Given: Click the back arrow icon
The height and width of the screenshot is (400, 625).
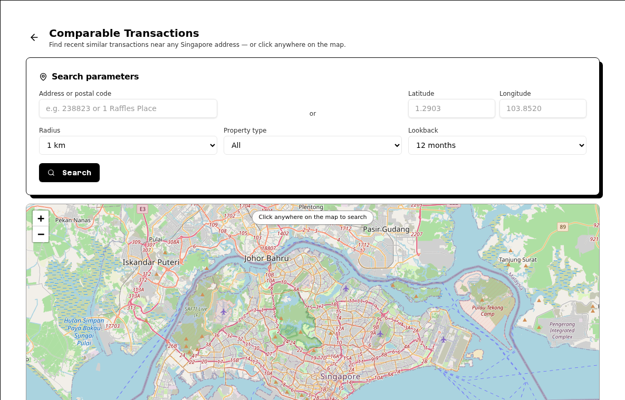Looking at the screenshot, I should click(34, 37).
